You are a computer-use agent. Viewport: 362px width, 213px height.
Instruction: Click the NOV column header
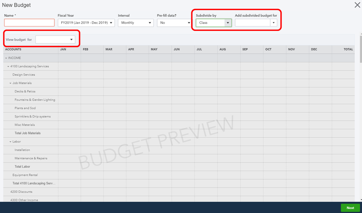coord(297,49)
